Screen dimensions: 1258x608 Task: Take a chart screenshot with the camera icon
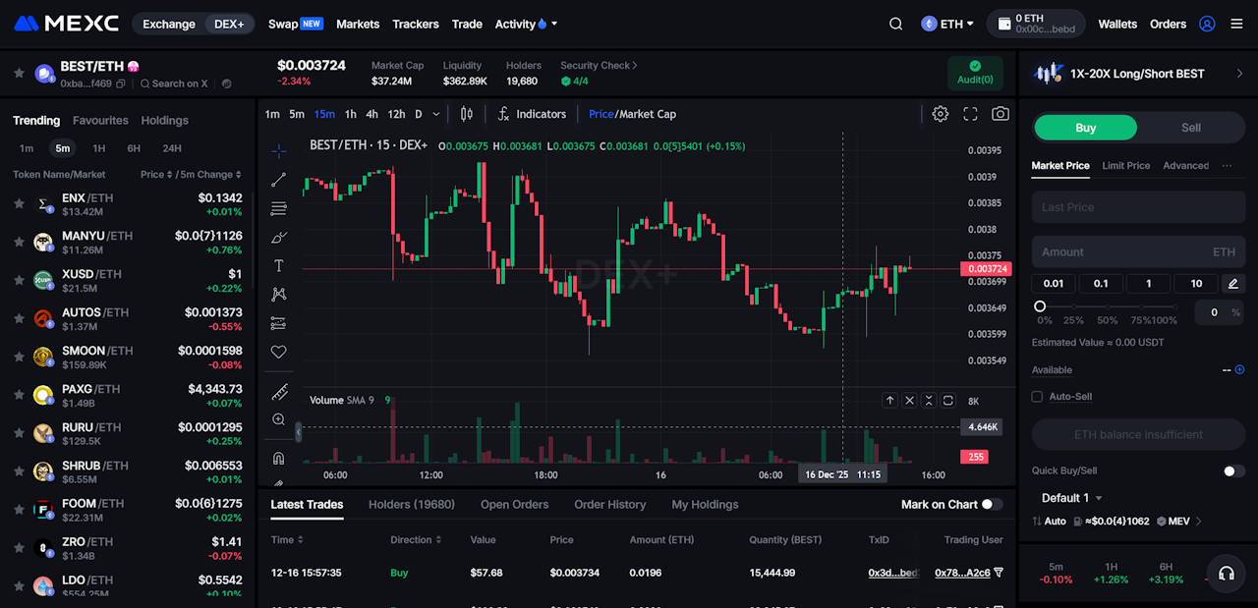click(x=1000, y=114)
